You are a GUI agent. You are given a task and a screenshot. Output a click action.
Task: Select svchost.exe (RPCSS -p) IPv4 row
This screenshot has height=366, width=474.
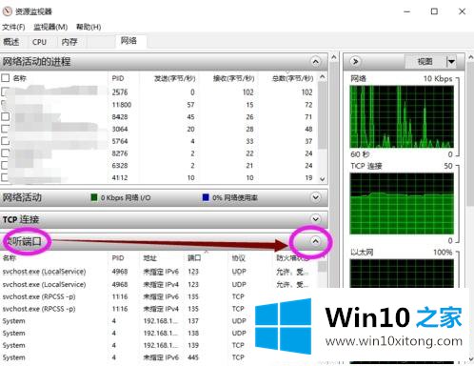click(x=127, y=309)
